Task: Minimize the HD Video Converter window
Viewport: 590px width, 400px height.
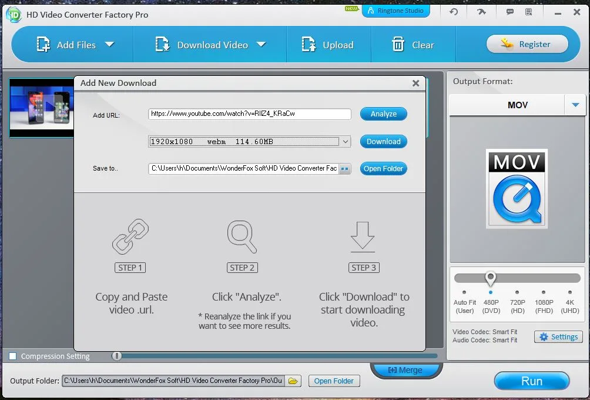Action: coord(558,13)
